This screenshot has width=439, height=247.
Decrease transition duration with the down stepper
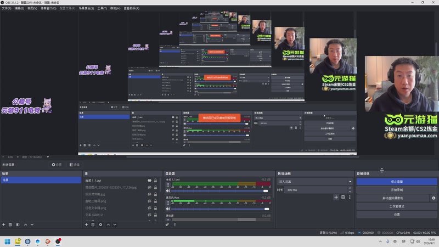coord(350,191)
